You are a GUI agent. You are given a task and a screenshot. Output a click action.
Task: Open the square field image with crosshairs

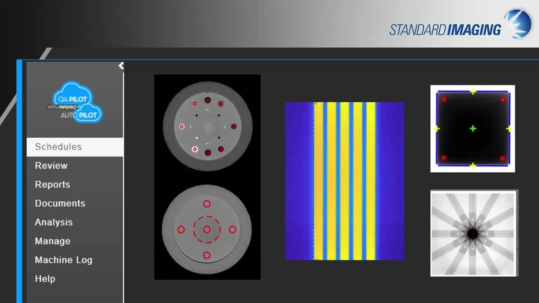[472, 129]
